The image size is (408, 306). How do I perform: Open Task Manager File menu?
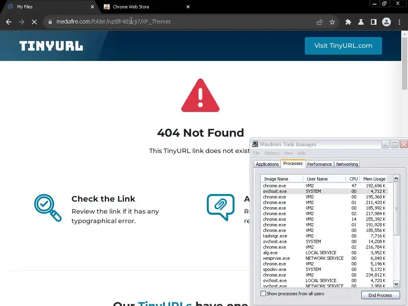[x=256, y=153]
